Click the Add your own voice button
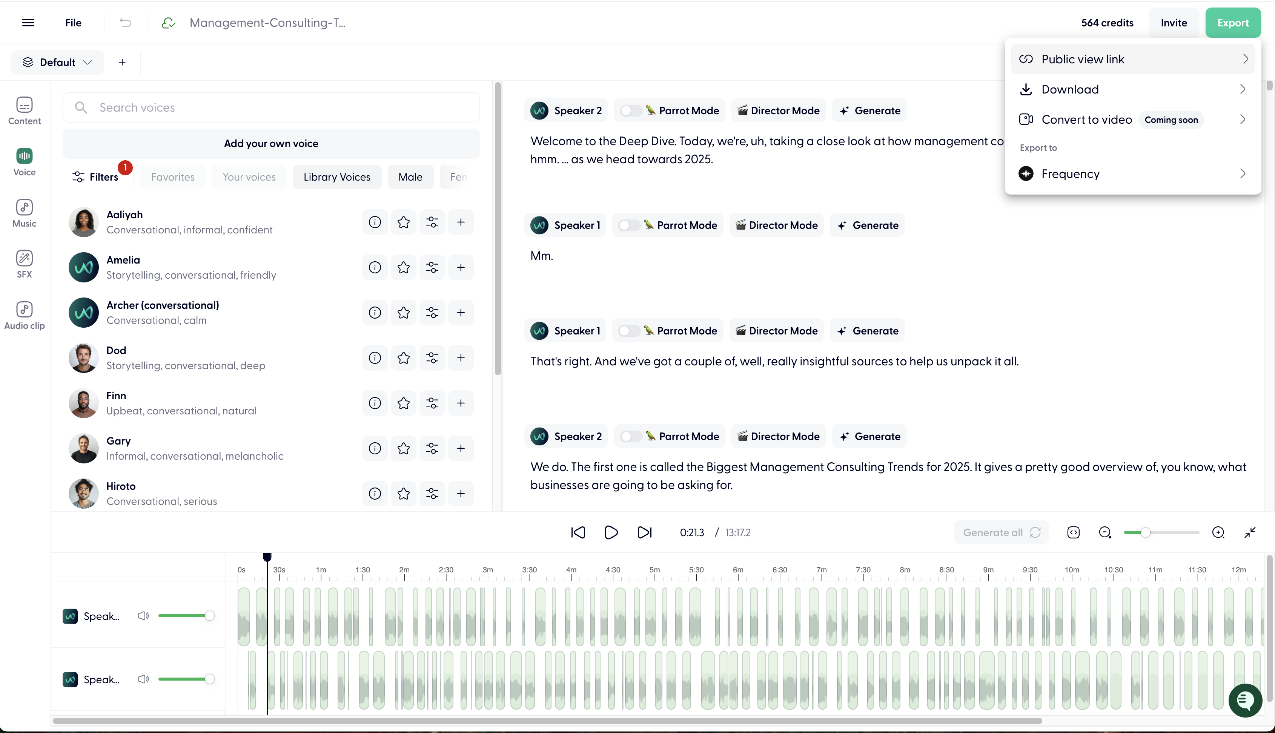This screenshot has height=733, width=1275. click(x=271, y=144)
